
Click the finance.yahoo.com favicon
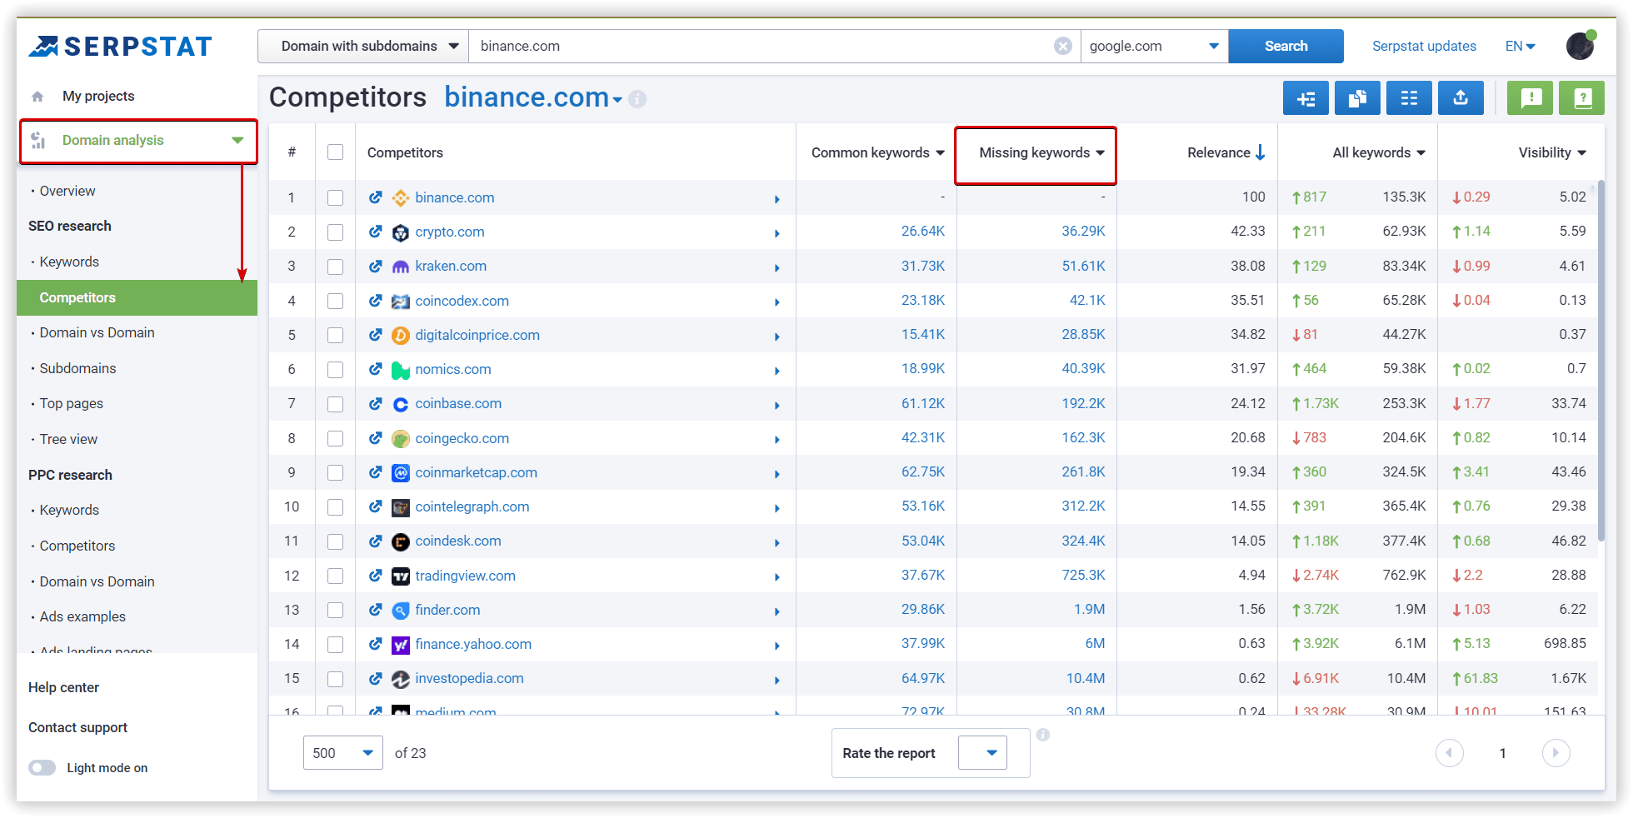401,645
